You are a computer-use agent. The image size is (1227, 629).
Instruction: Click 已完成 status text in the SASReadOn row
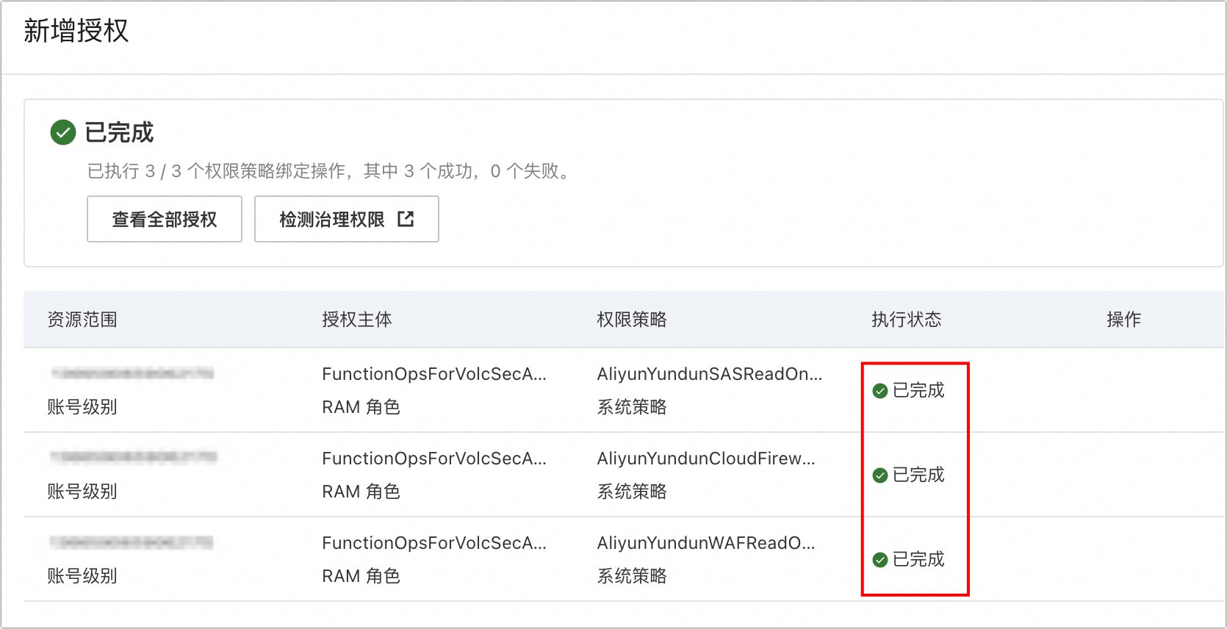(x=918, y=391)
